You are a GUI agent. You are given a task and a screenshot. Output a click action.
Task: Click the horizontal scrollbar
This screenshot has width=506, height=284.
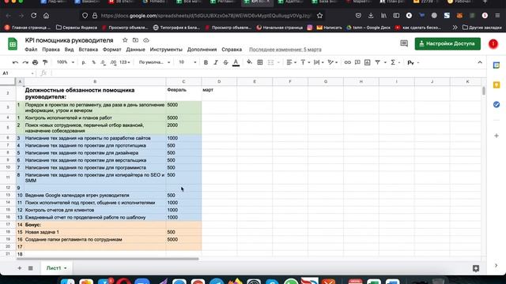coord(108,259)
